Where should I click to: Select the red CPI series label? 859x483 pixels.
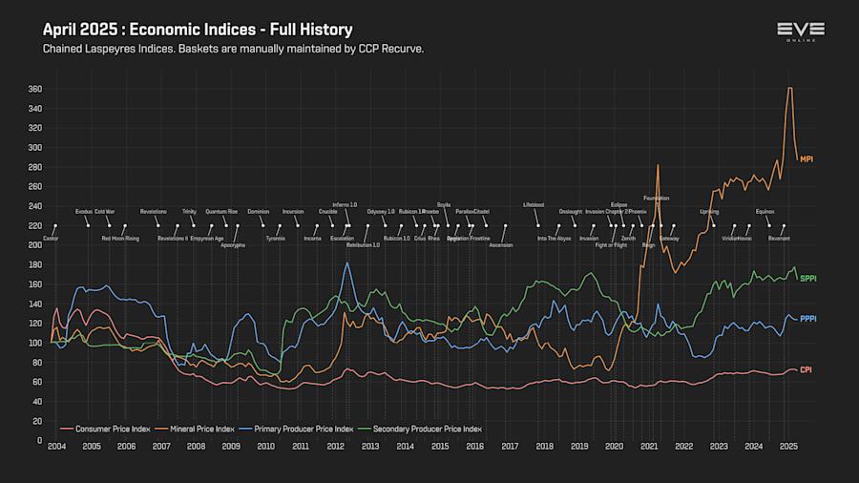[x=806, y=370]
